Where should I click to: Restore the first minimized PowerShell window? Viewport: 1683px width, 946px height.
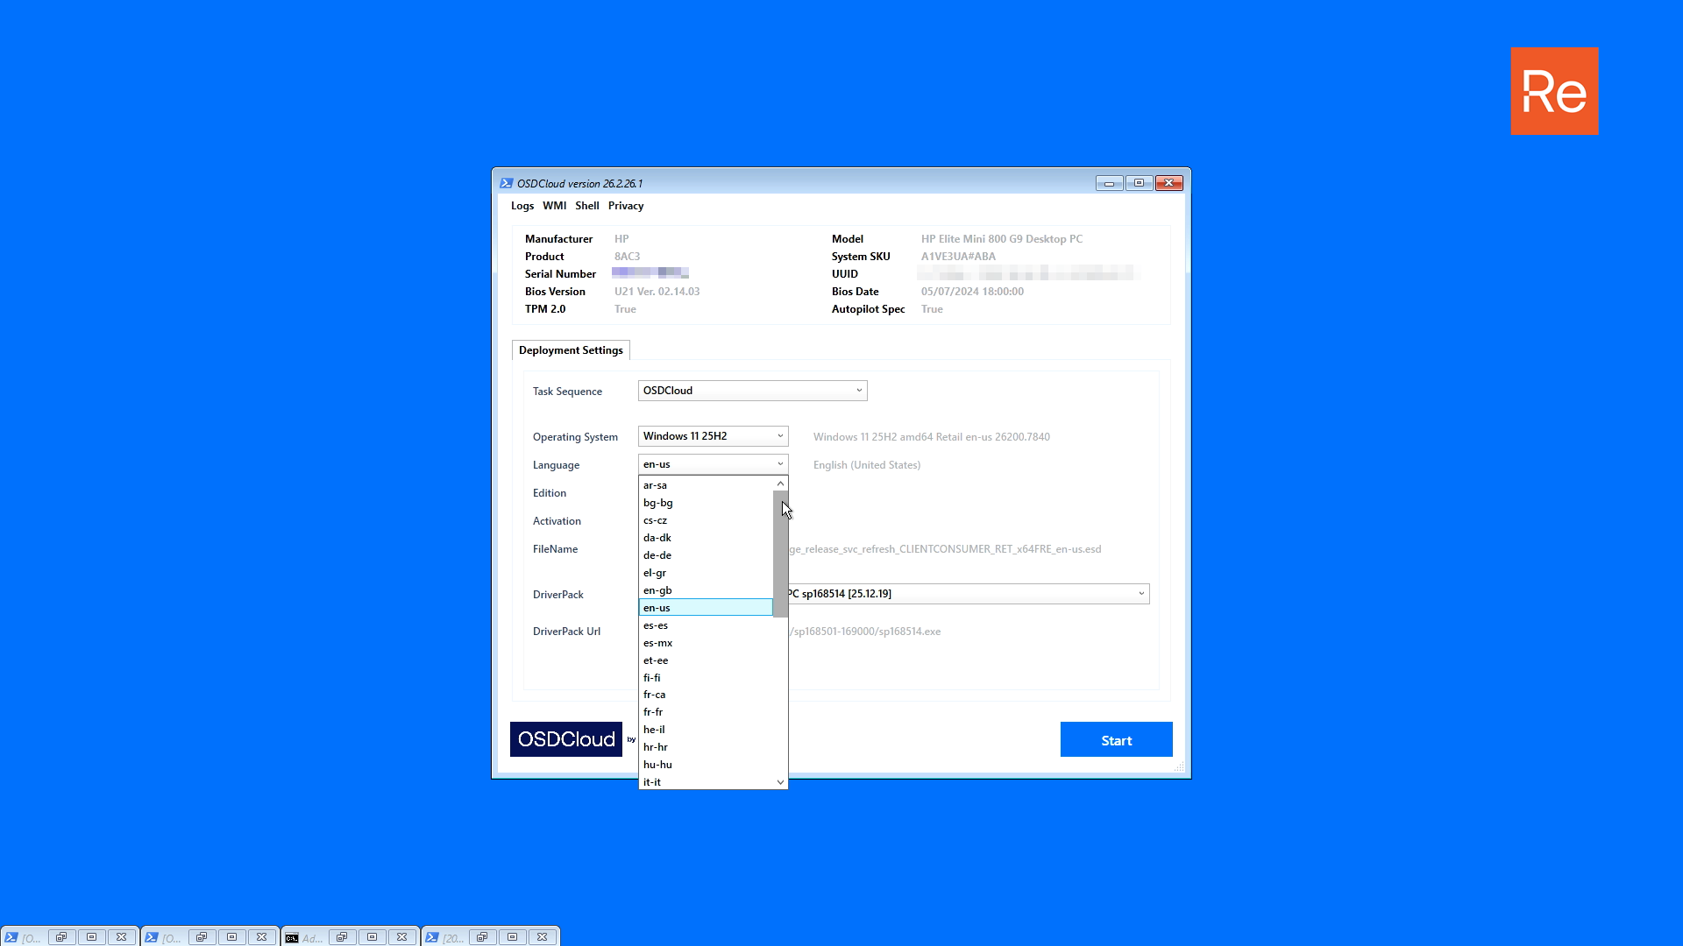(61, 937)
